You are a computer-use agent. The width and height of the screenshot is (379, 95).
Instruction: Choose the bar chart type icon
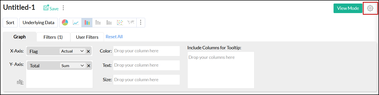(x=87, y=23)
